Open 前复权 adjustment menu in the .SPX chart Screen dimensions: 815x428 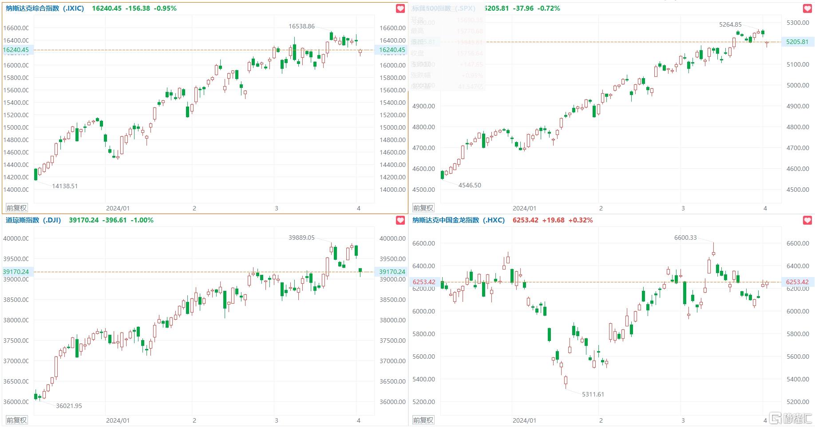(x=423, y=208)
